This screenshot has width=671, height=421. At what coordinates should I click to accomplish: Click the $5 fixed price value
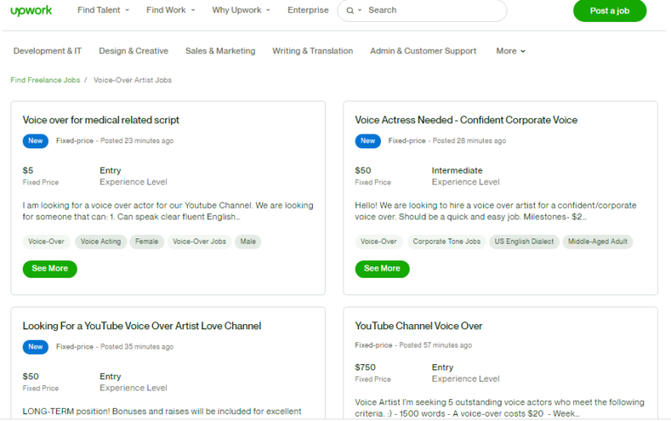[x=28, y=170]
